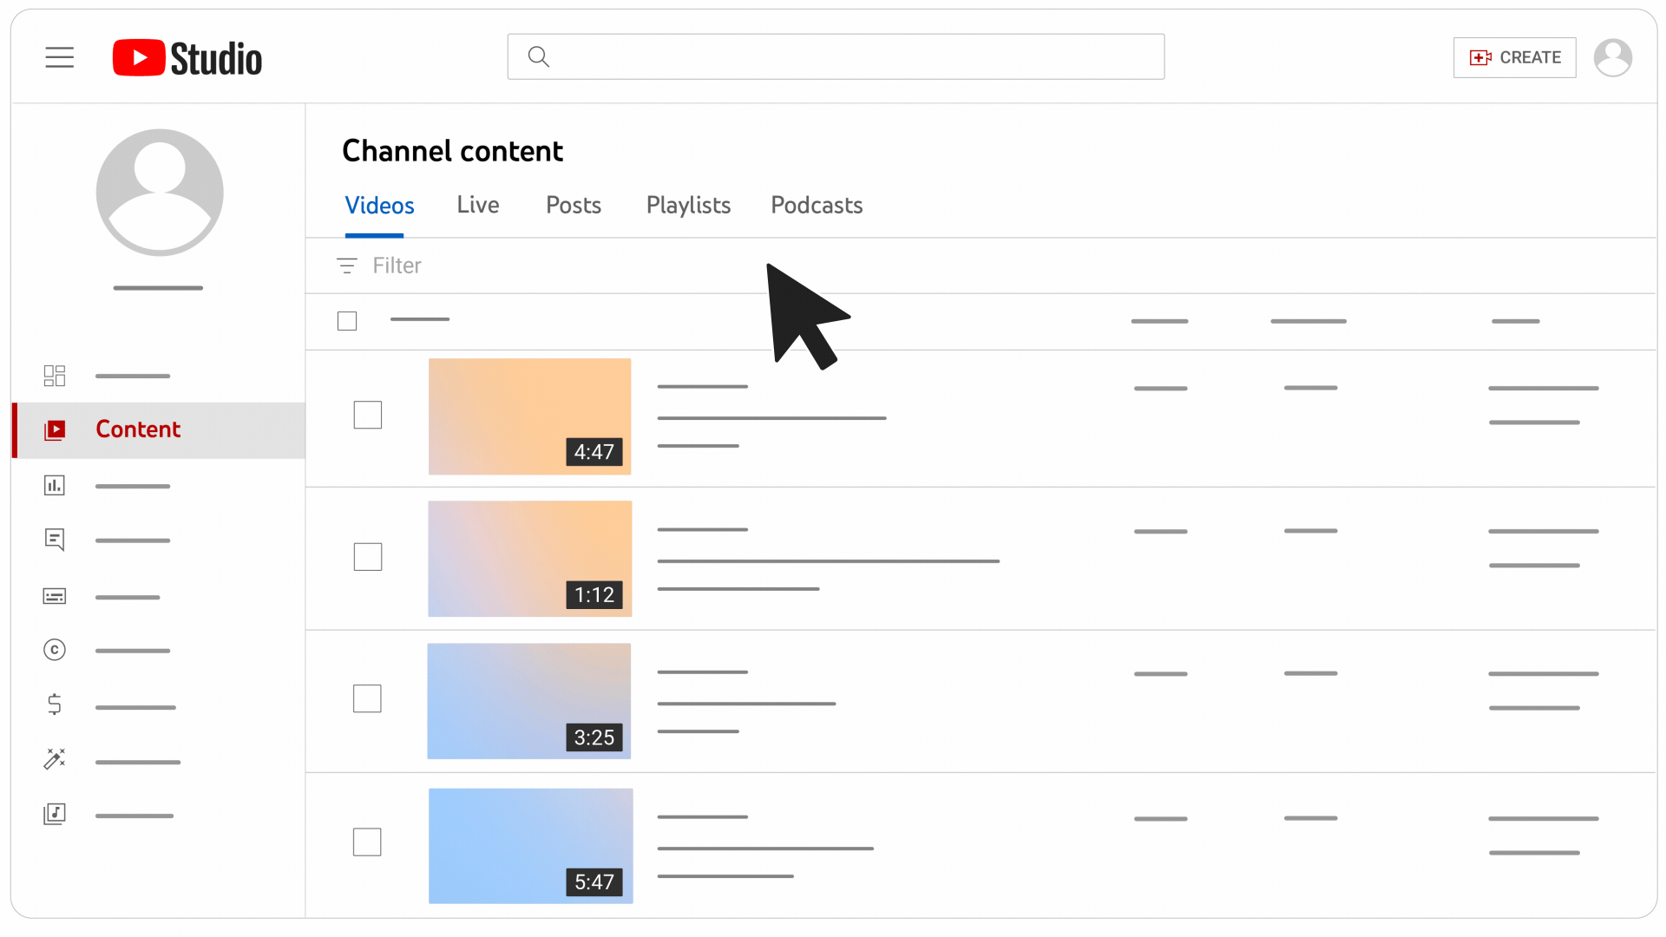Viewport: 1666px width, 937px height.
Task: Switch to the Playlists tab
Action: [688, 205]
